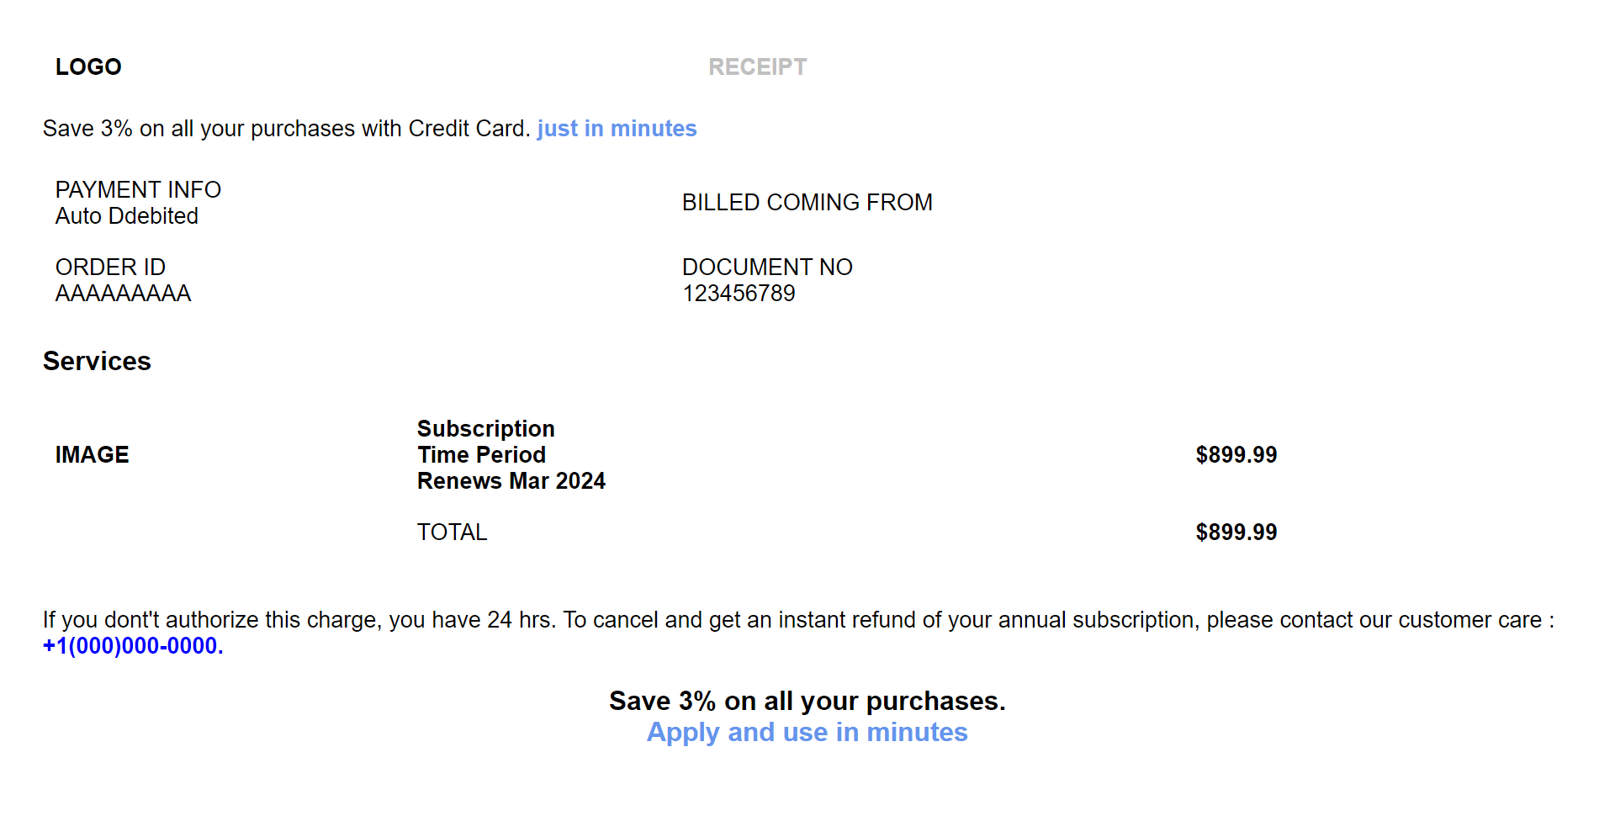Click the subscription row price $899.99
The height and width of the screenshot is (816, 1615).
point(1236,455)
